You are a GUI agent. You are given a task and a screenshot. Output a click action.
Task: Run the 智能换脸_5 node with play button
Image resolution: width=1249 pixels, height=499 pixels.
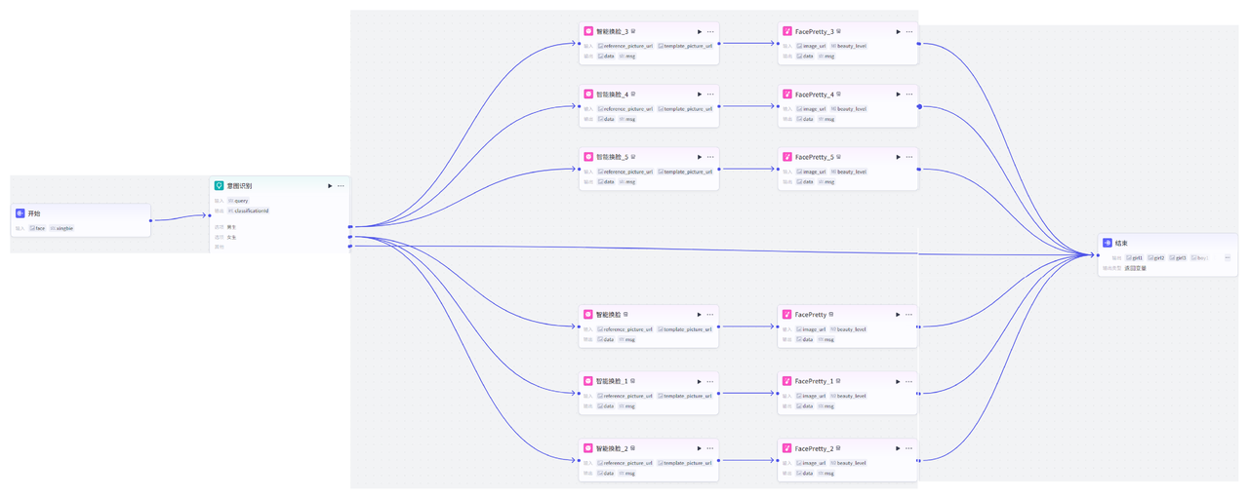click(699, 157)
